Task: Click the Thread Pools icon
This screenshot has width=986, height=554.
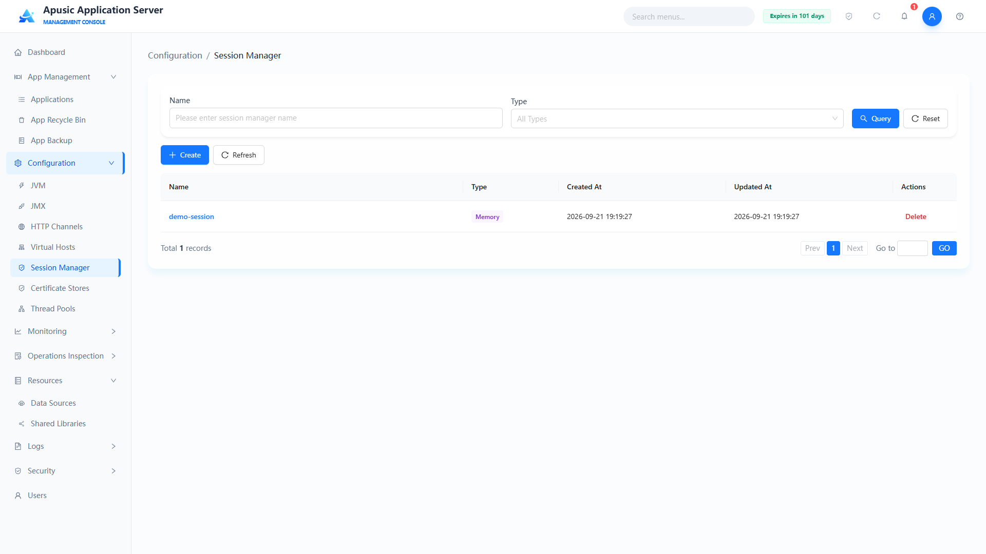Action: click(22, 309)
